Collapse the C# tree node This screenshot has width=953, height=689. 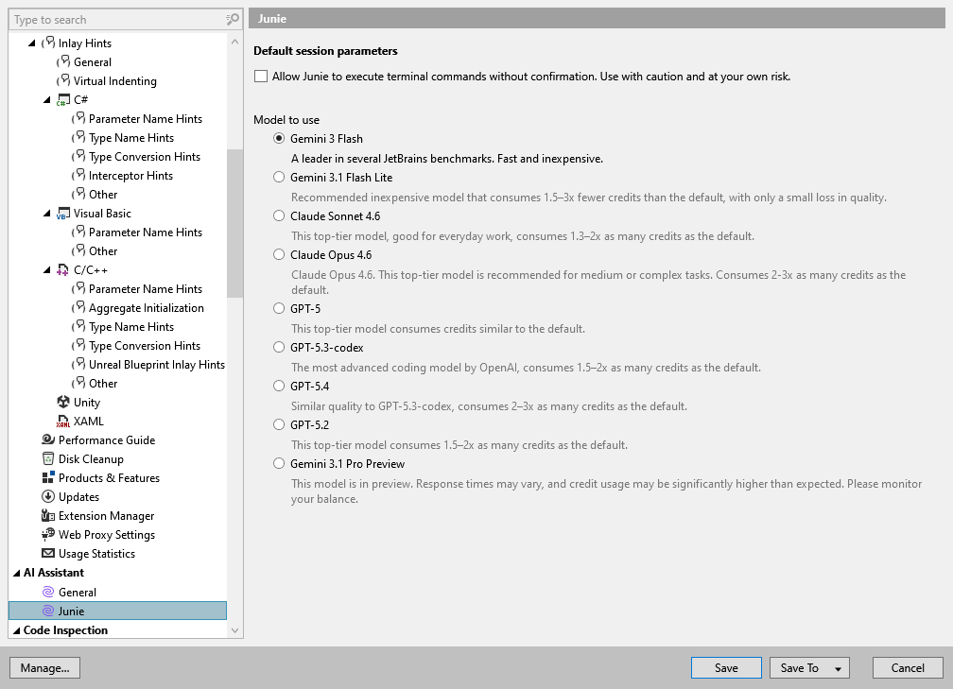point(47,99)
